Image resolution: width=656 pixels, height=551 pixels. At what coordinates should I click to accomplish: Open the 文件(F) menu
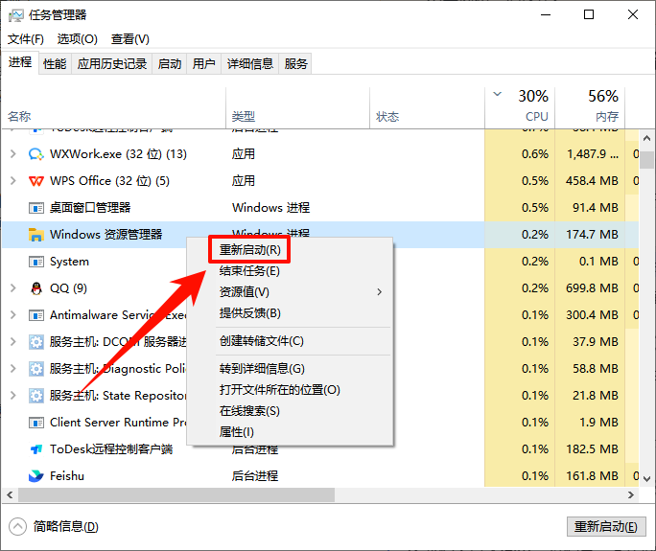[26, 39]
